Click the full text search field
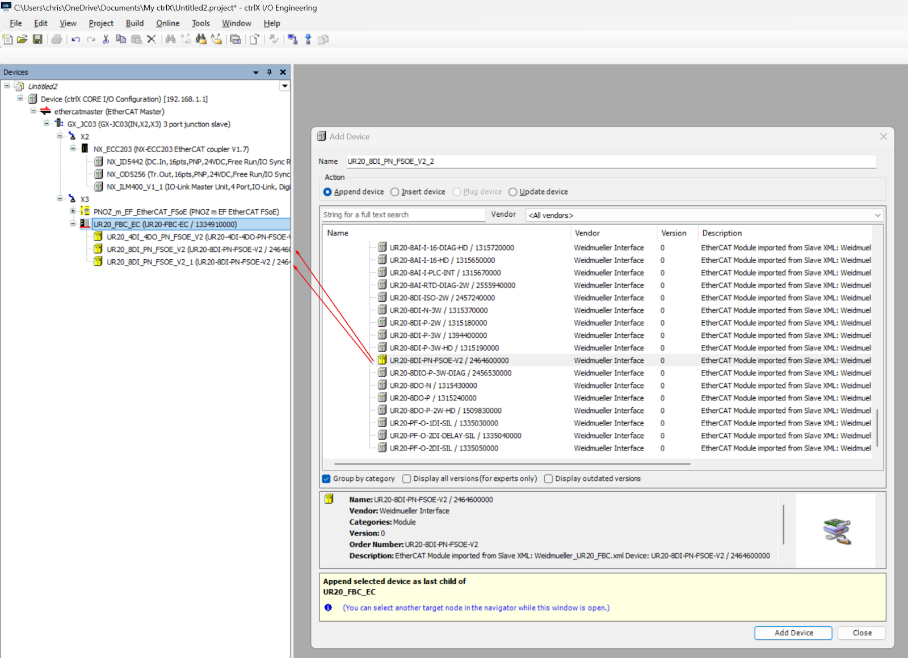The height and width of the screenshot is (658, 908). click(x=403, y=215)
